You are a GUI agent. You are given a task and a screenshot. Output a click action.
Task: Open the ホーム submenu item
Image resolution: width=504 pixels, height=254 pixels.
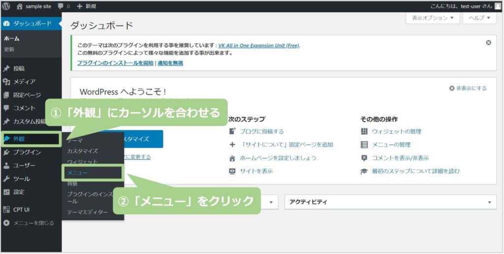click(x=12, y=38)
